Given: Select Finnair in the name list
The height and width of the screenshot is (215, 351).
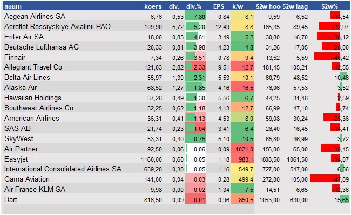Looking at the screenshot, I should coord(15,57).
